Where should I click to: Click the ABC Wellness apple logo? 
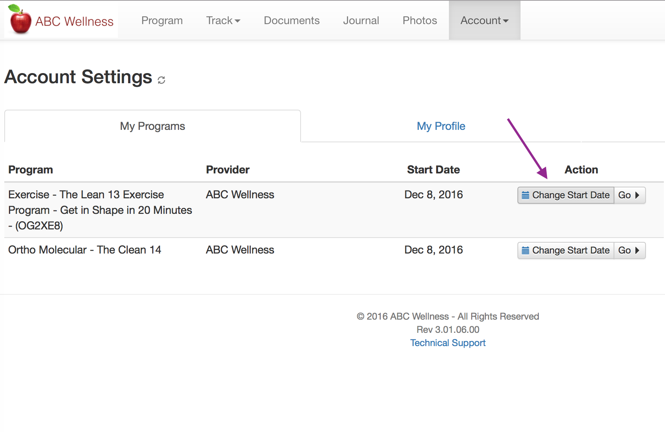[20, 19]
